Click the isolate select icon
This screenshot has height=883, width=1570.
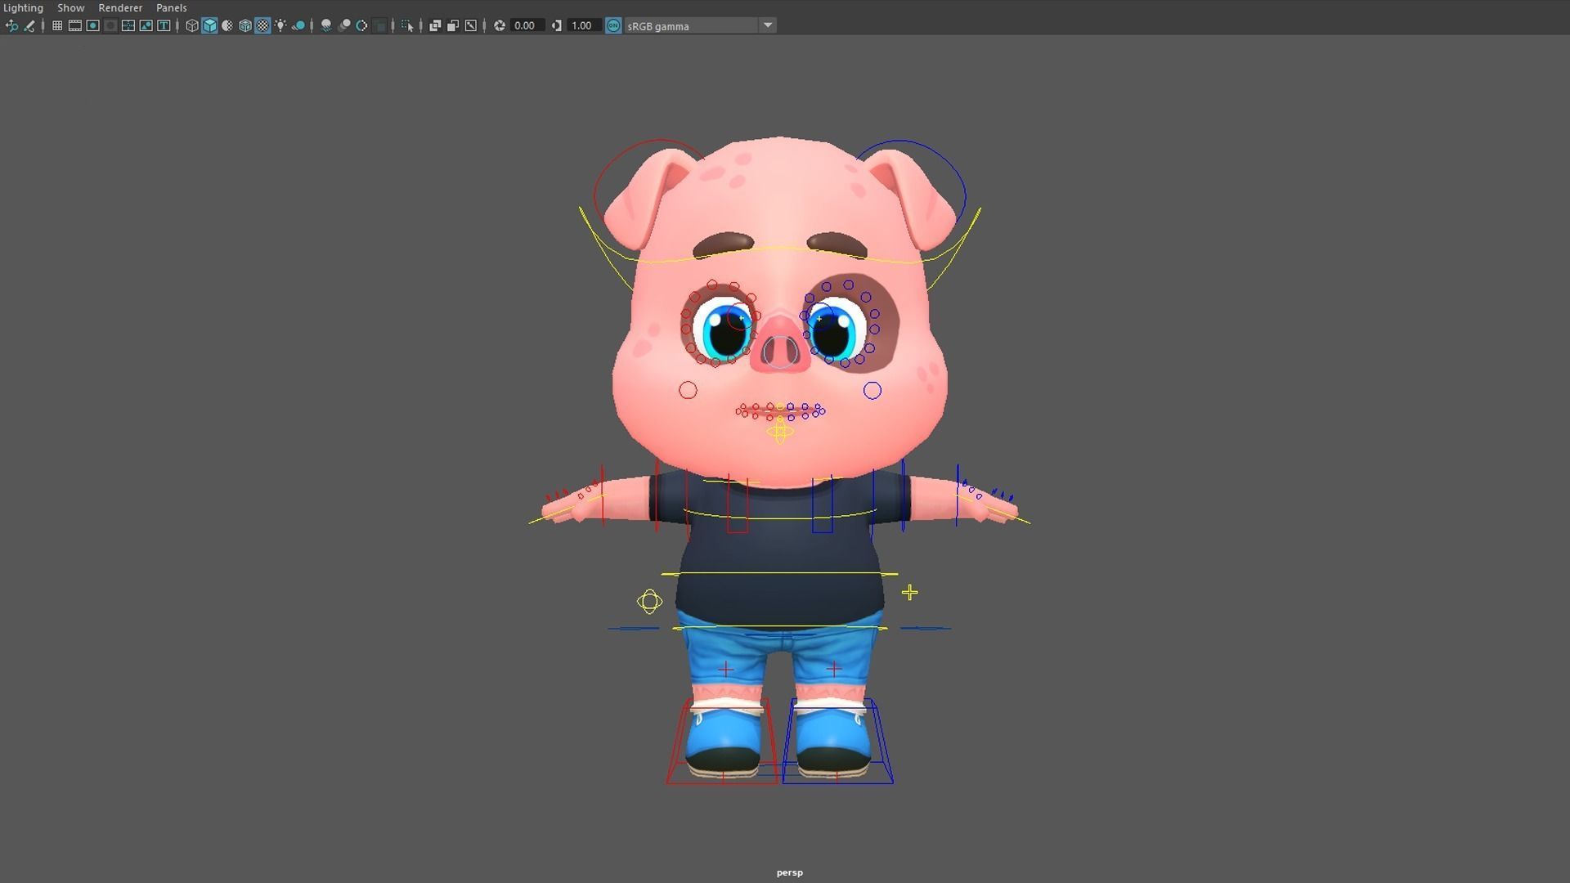pyautogui.click(x=407, y=25)
